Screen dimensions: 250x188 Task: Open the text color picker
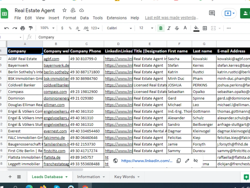point(185,28)
